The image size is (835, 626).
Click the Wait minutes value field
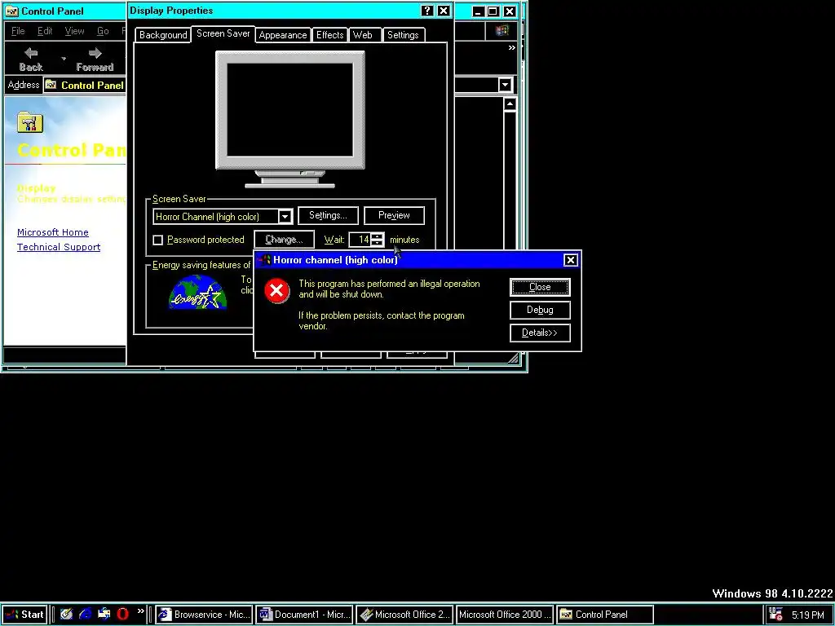pos(360,240)
